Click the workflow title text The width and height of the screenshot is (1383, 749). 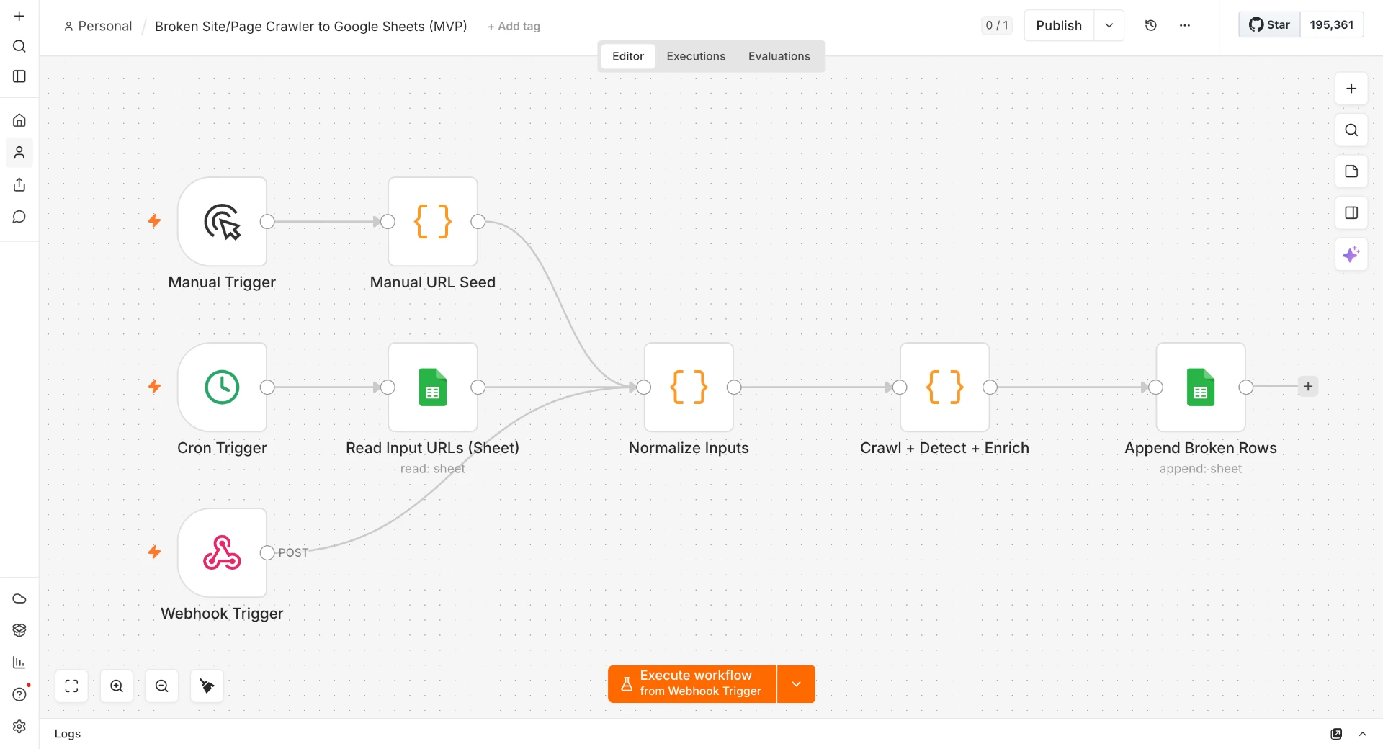coord(310,26)
